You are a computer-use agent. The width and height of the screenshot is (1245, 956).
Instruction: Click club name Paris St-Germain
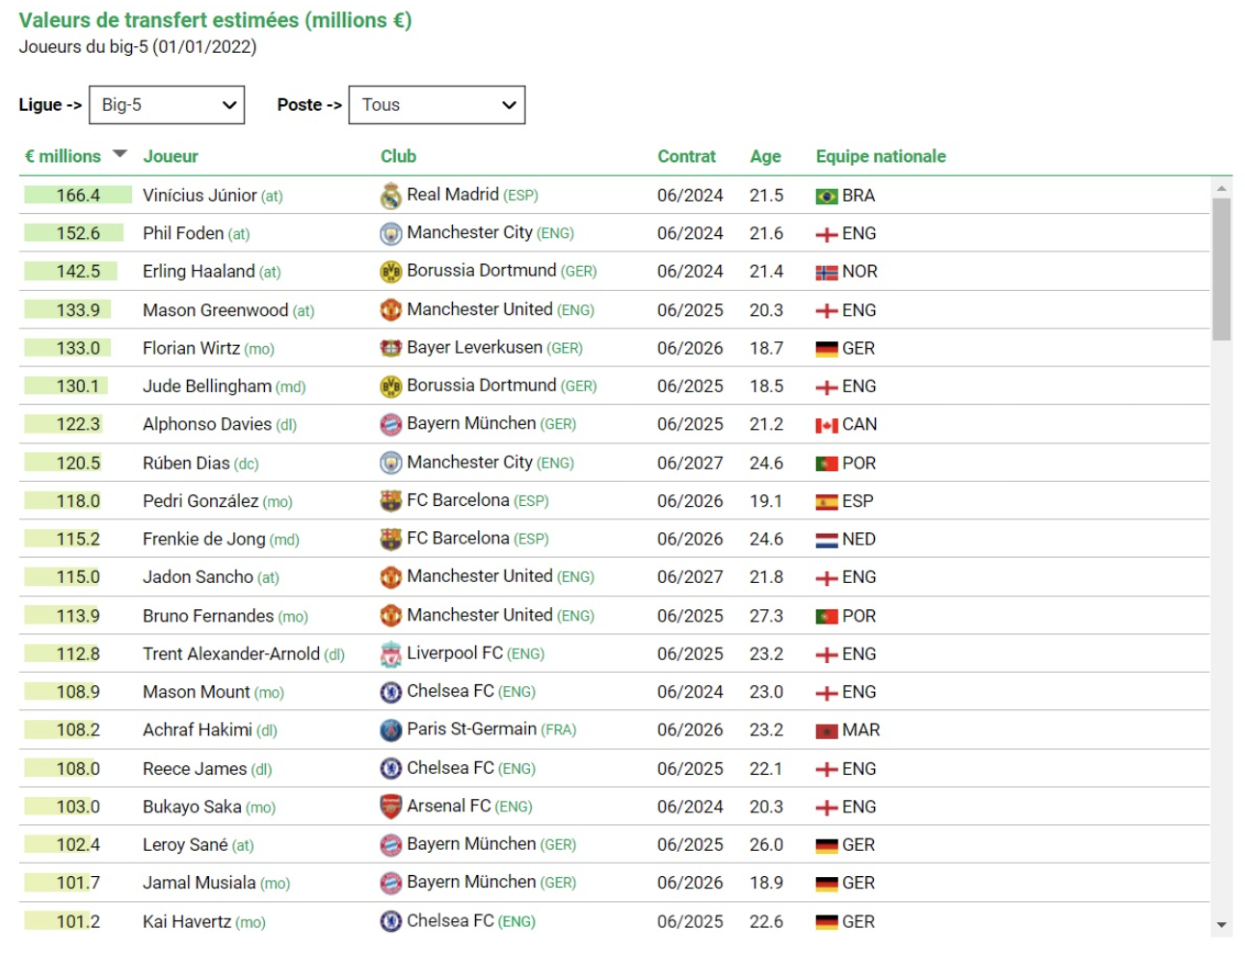click(x=471, y=730)
